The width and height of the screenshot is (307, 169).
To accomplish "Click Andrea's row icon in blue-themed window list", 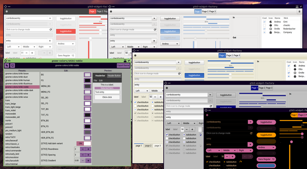I will [x=271, y=22].
